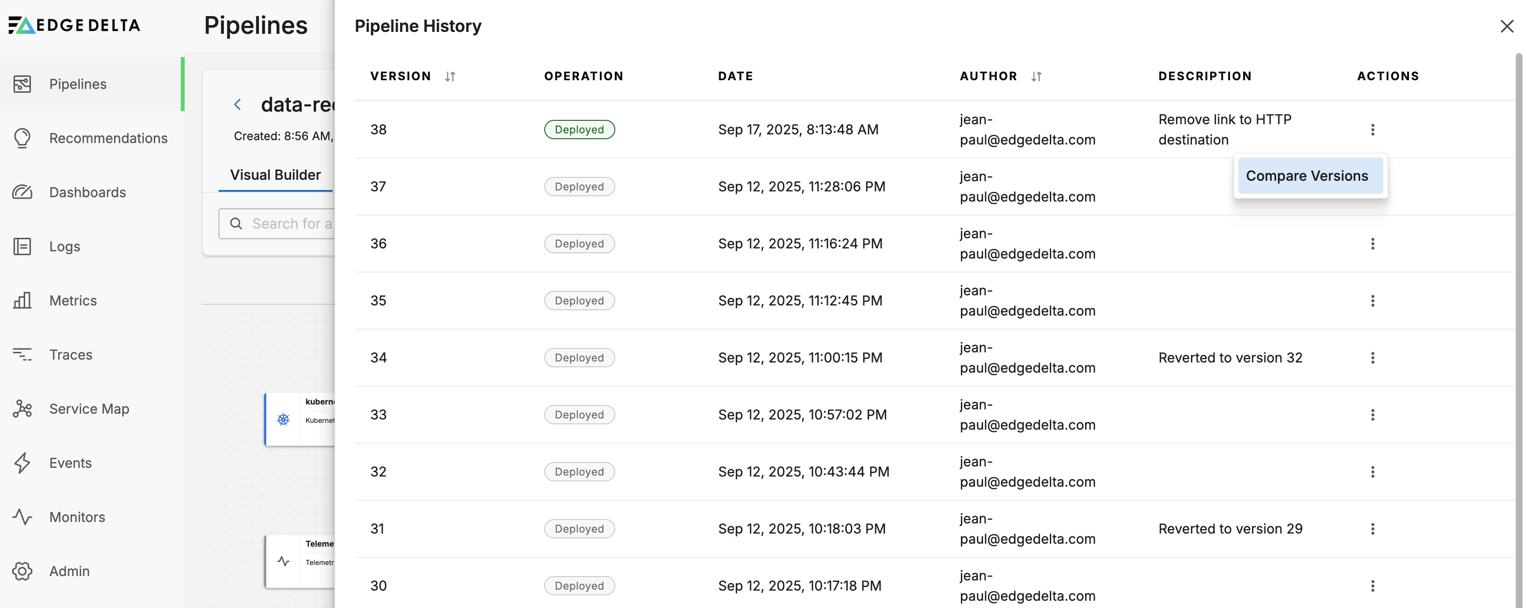Sort by Version column arrows
Screen dimensions: 1538x608
450,76
